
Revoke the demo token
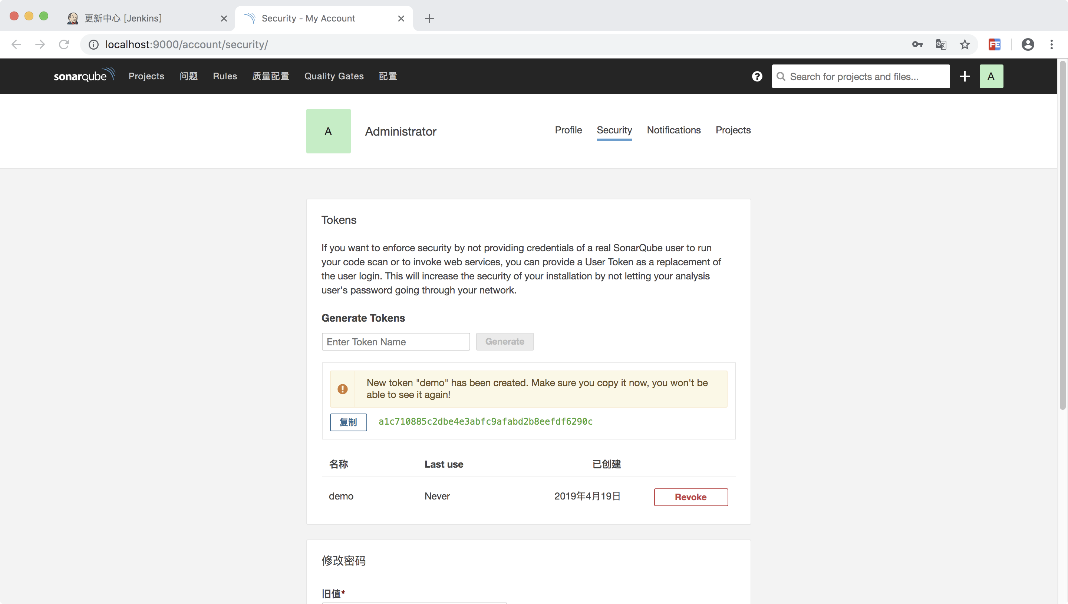pyautogui.click(x=690, y=497)
